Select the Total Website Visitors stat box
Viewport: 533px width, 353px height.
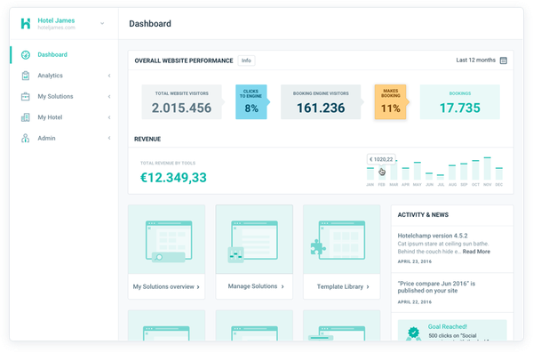(182, 102)
